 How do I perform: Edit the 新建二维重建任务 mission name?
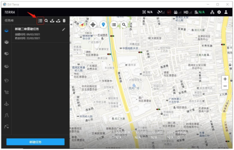coord(64,29)
